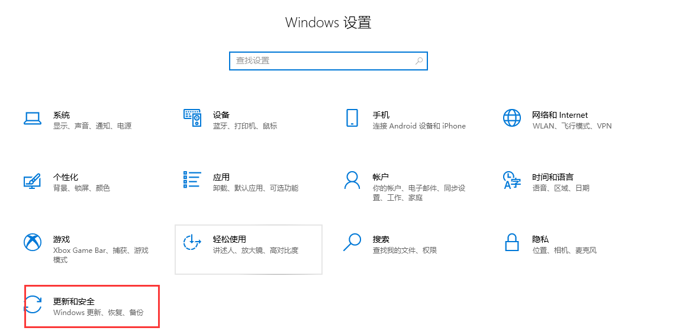Screen dimensions: 673x334
Task: Click the 手机 phone icon
Action: 352,118
